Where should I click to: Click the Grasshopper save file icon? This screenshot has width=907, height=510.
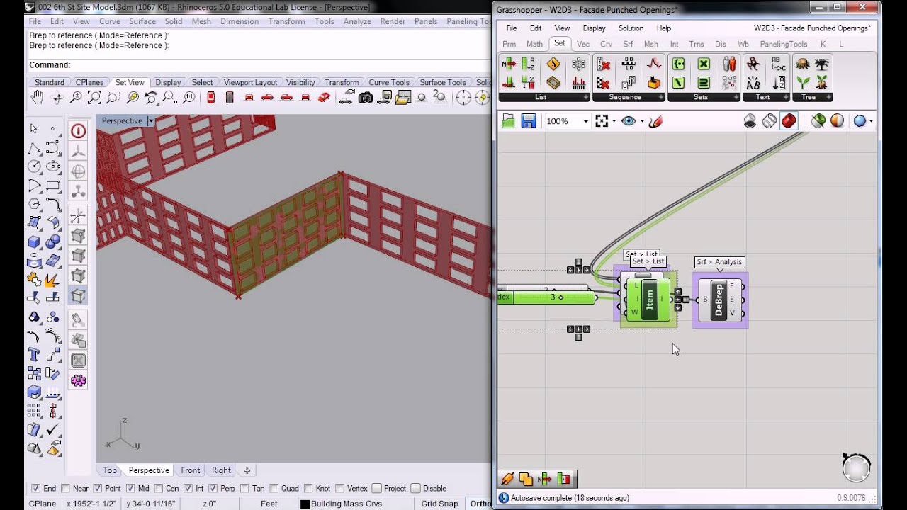(528, 121)
